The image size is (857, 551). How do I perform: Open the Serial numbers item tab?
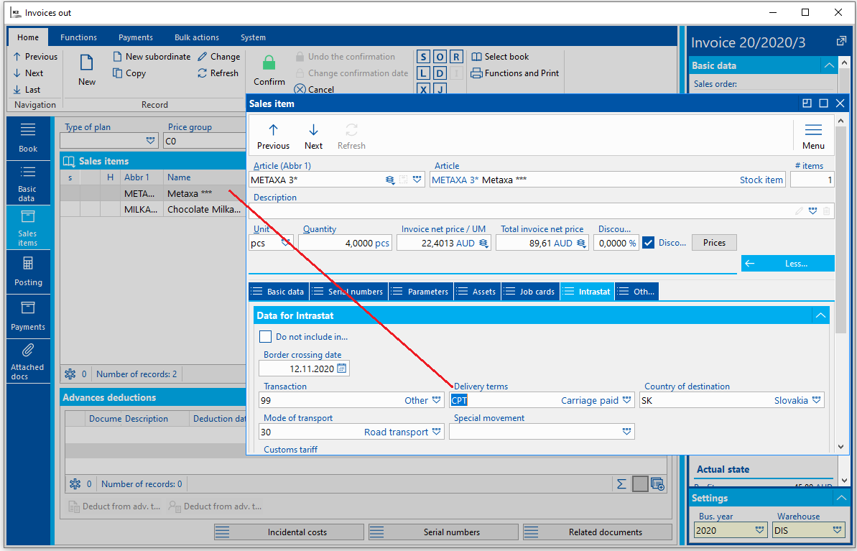pyautogui.click(x=349, y=292)
